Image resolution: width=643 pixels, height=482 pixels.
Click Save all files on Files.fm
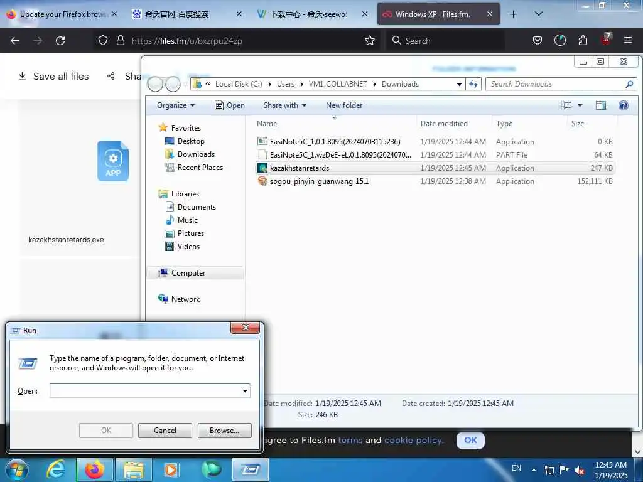click(x=53, y=76)
